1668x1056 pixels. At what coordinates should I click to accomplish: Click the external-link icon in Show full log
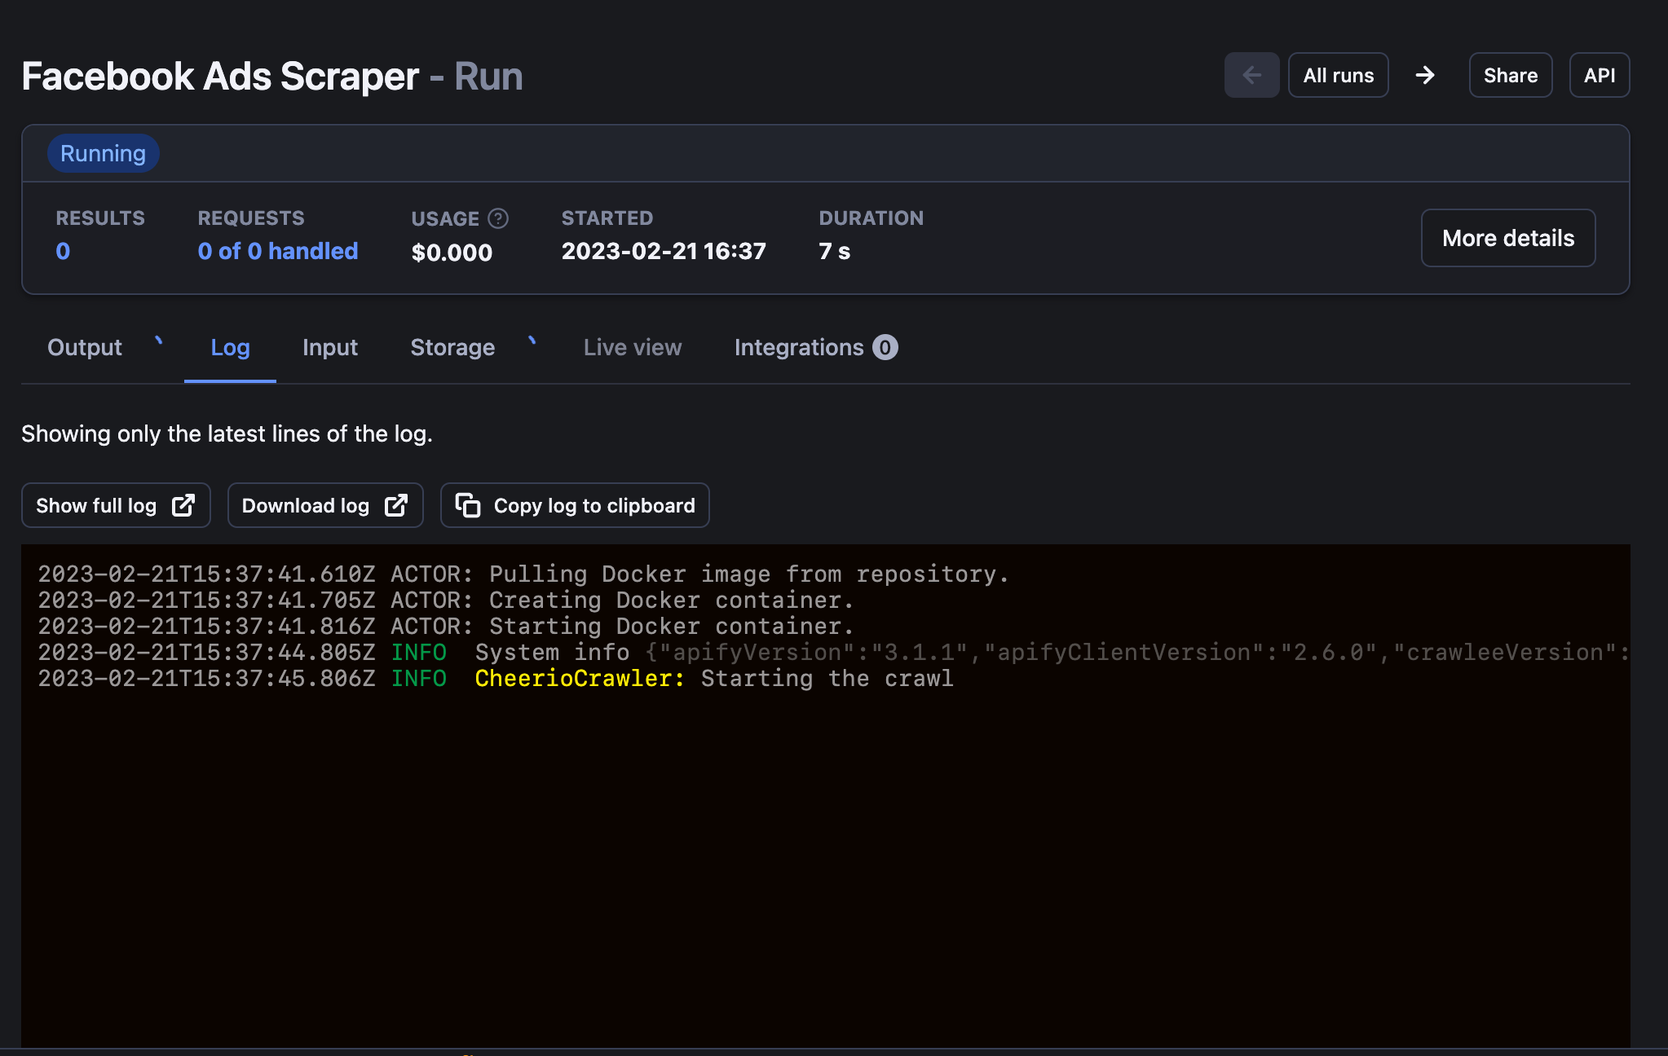coord(183,505)
